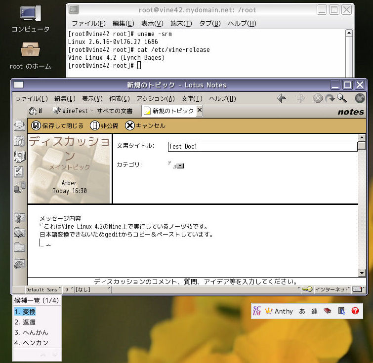
Task: Click the Go Forward arrow in Notes
Action: click(300, 98)
